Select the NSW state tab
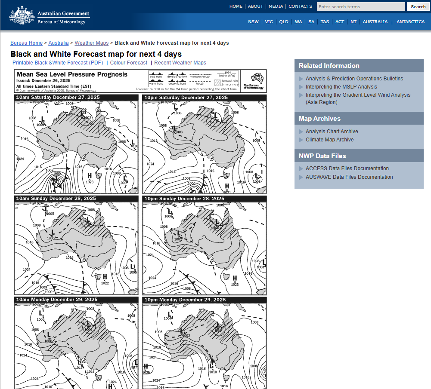This screenshot has width=431, height=389. pyautogui.click(x=253, y=22)
